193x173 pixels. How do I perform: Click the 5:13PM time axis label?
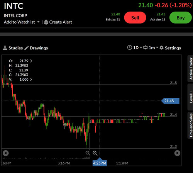point(122,163)
